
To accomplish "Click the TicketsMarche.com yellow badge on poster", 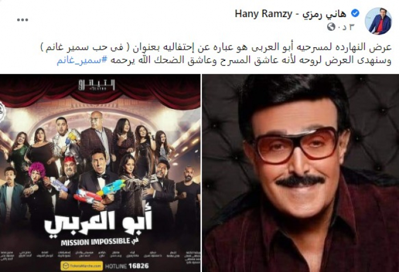I will [x=82, y=266].
